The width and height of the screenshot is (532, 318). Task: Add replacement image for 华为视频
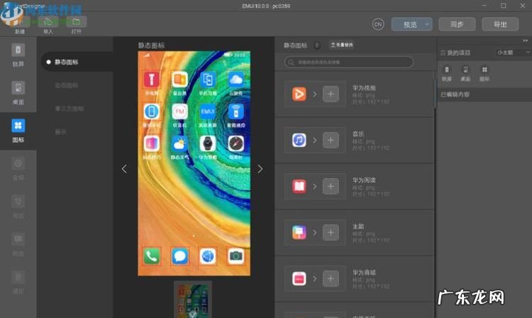tap(331, 94)
